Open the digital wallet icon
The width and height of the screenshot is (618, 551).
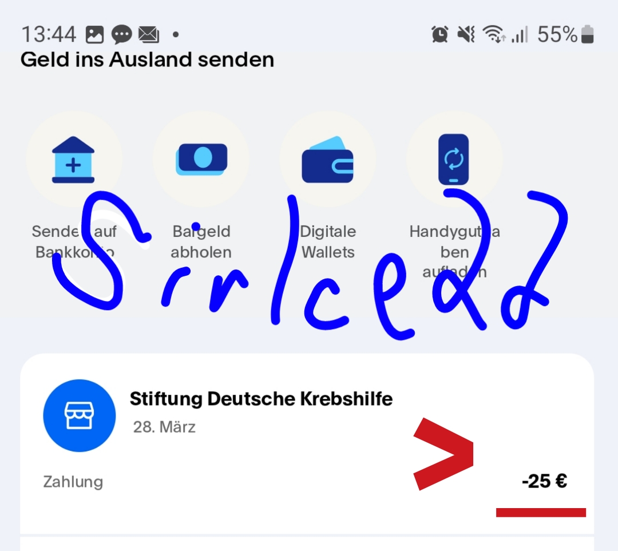point(327,160)
